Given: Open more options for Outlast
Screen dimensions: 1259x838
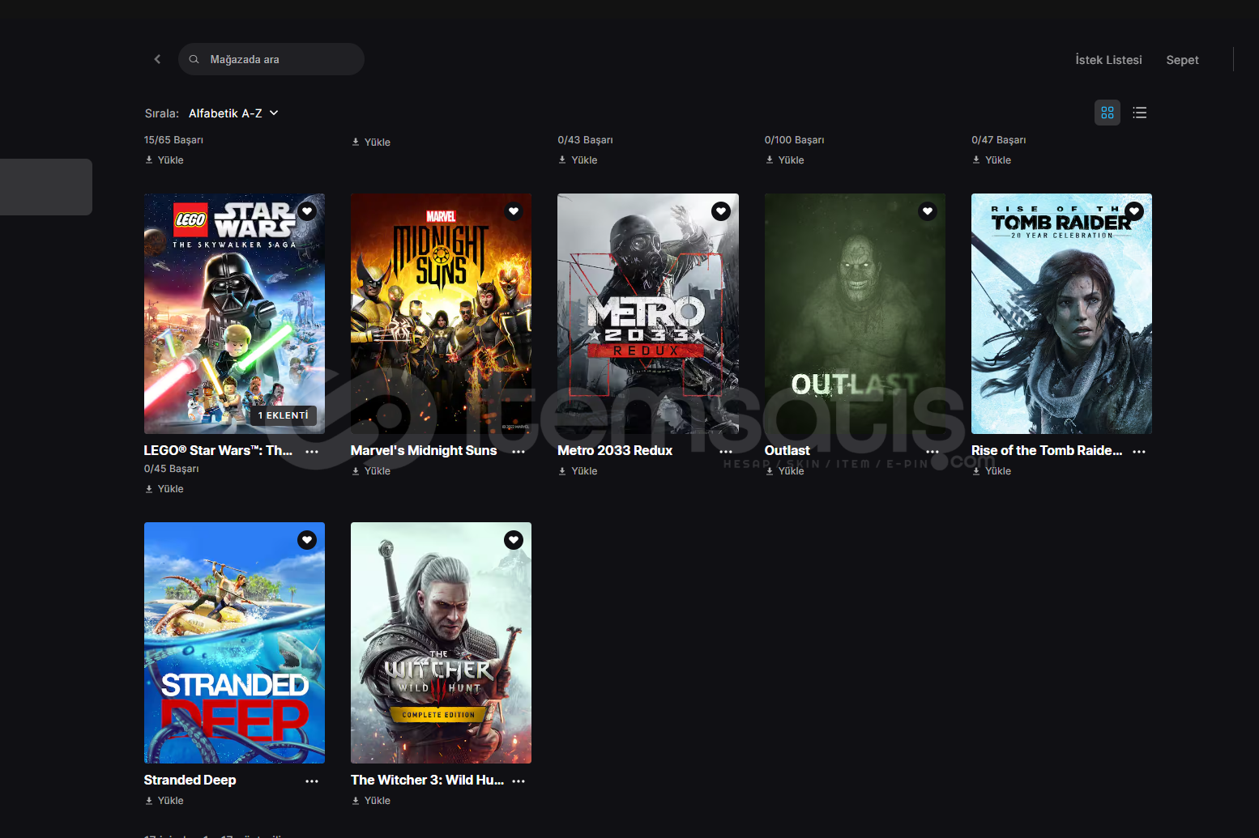Looking at the screenshot, I should coord(933,452).
